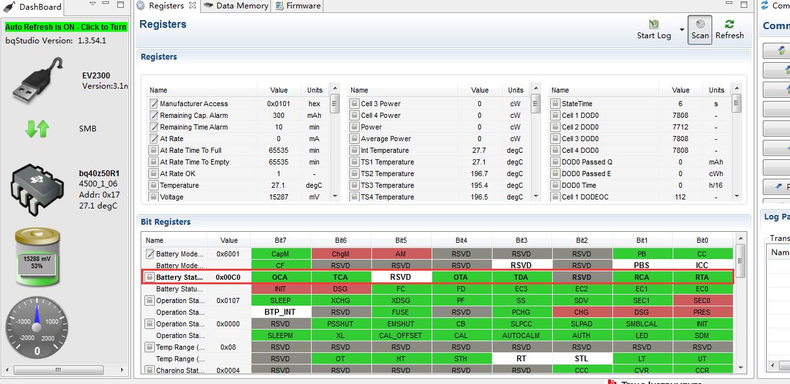Open the Firmware tab
This screenshot has width=790, height=384.
[298, 6]
